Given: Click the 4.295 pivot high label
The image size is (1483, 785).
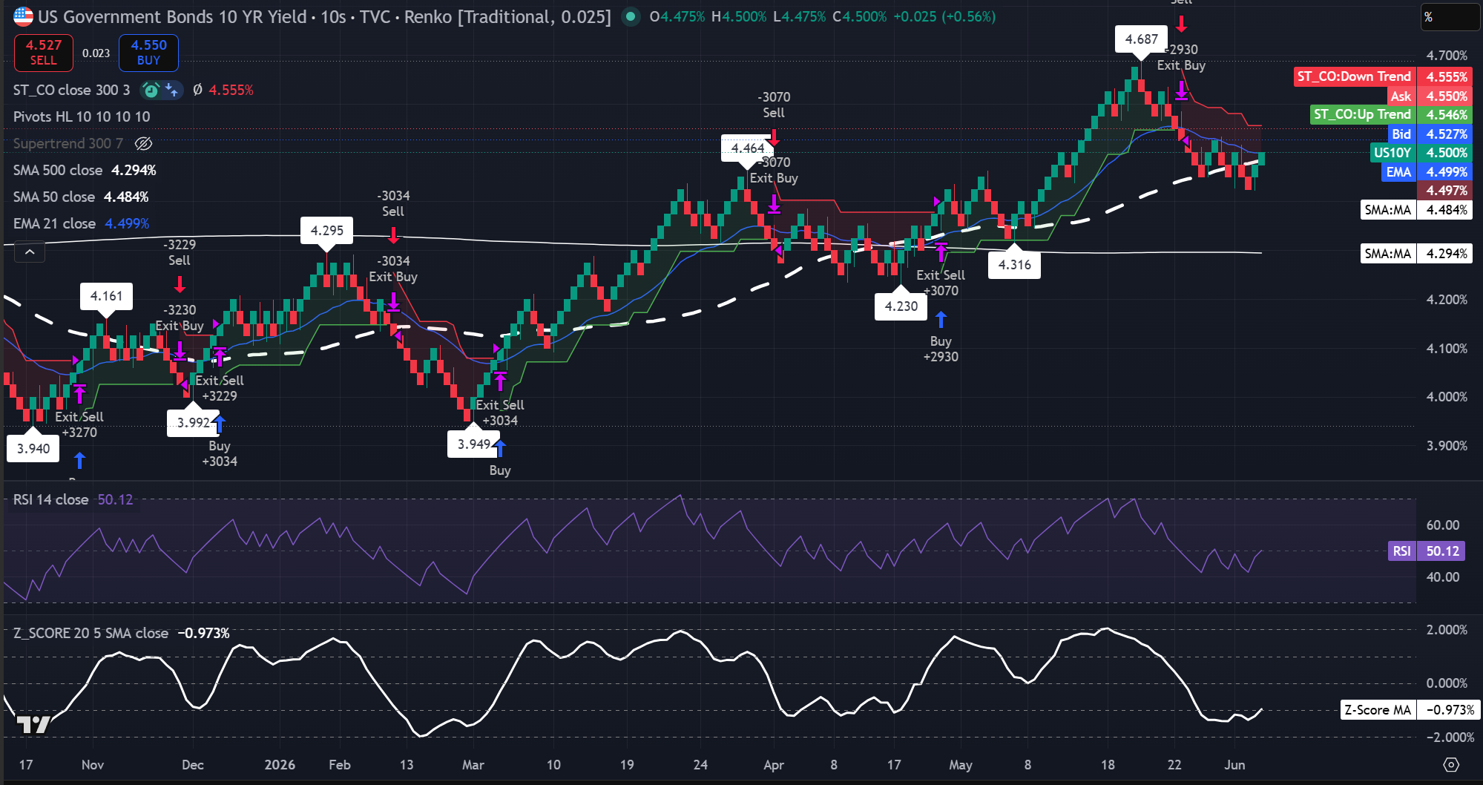Looking at the screenshot, I should (326, 230).
